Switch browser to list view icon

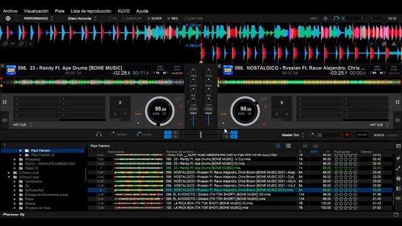coord(288,146)
